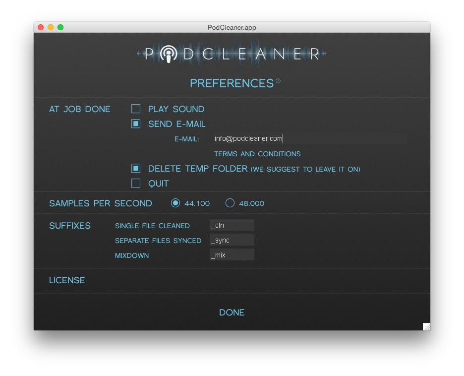Click the Separate Files Synced label

point(158,241)
